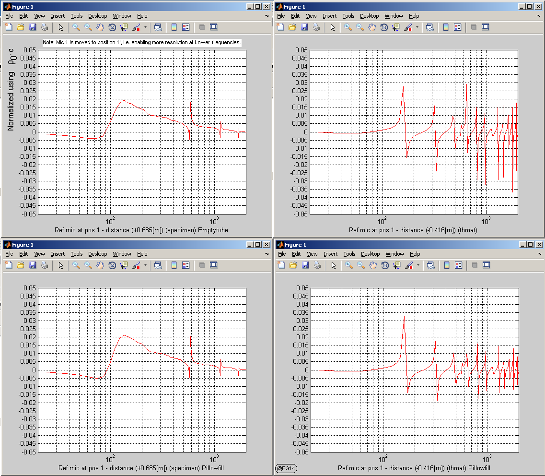
Task: Activate Zoom In in top-right throat window
Action: pyautogui.click(x=348, y=27)
